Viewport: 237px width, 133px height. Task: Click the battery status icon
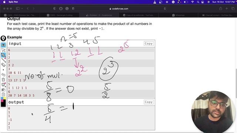(186, 2)
